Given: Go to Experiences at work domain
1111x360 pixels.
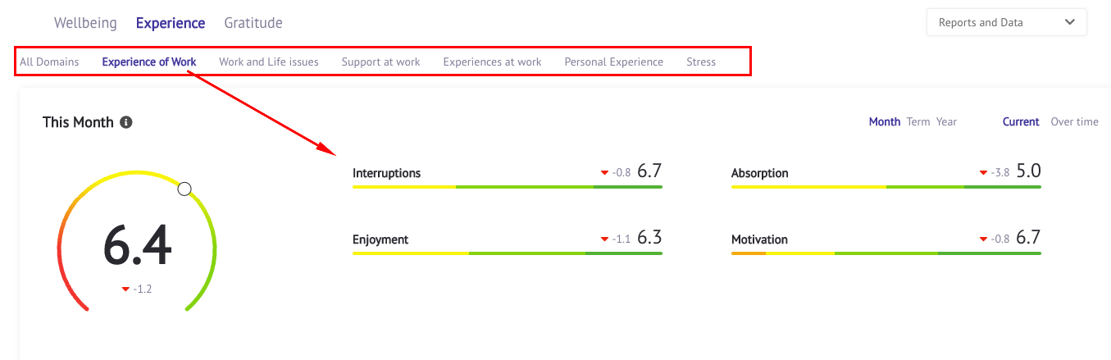Looking at the screenshot, I should tap(493, 62).
